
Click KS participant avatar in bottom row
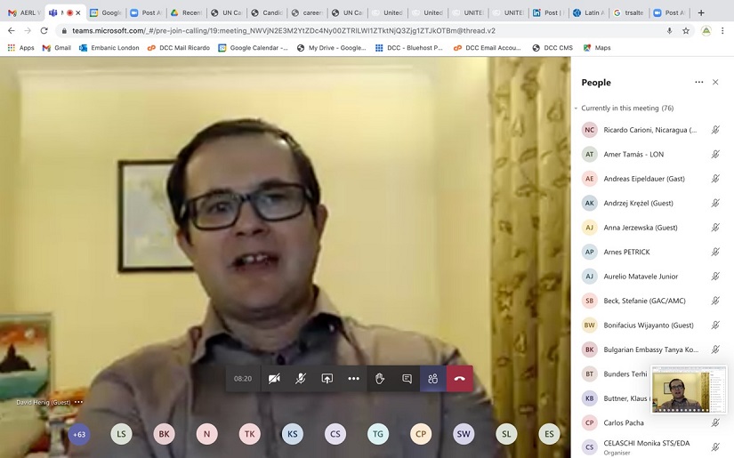point(293,434)
